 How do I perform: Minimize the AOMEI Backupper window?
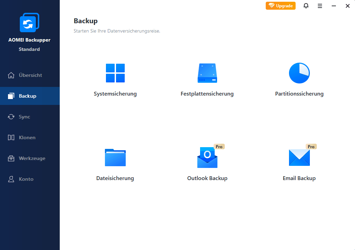click(334, 6)
